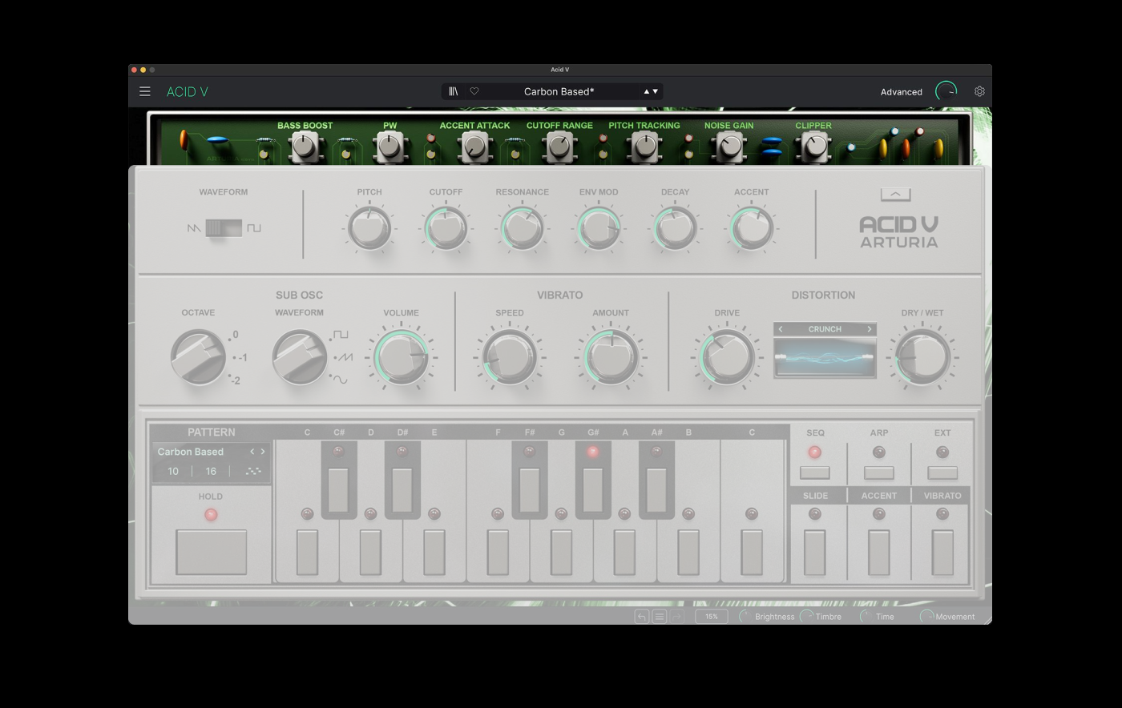The image size is (1122, 708).
Task: Toggle the HOLD button
Action: [x=211, y=552]
